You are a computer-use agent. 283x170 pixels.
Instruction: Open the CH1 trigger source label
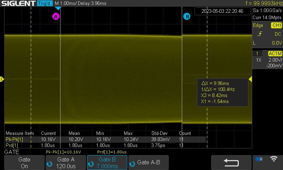[x=277, y=25]
